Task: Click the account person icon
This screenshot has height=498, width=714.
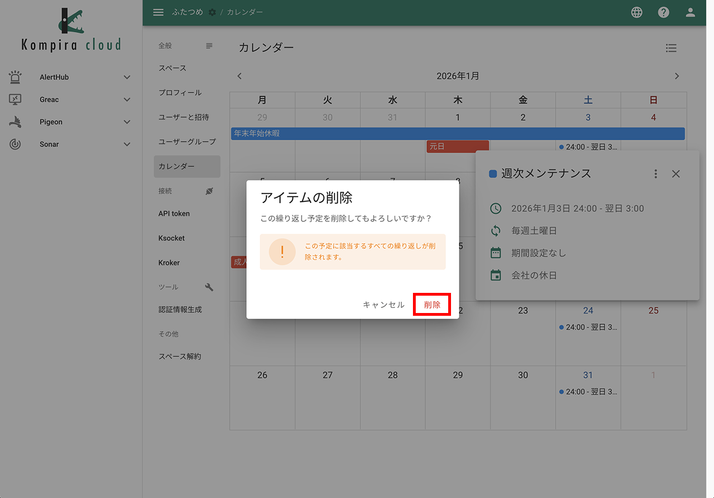Action: 690,12
